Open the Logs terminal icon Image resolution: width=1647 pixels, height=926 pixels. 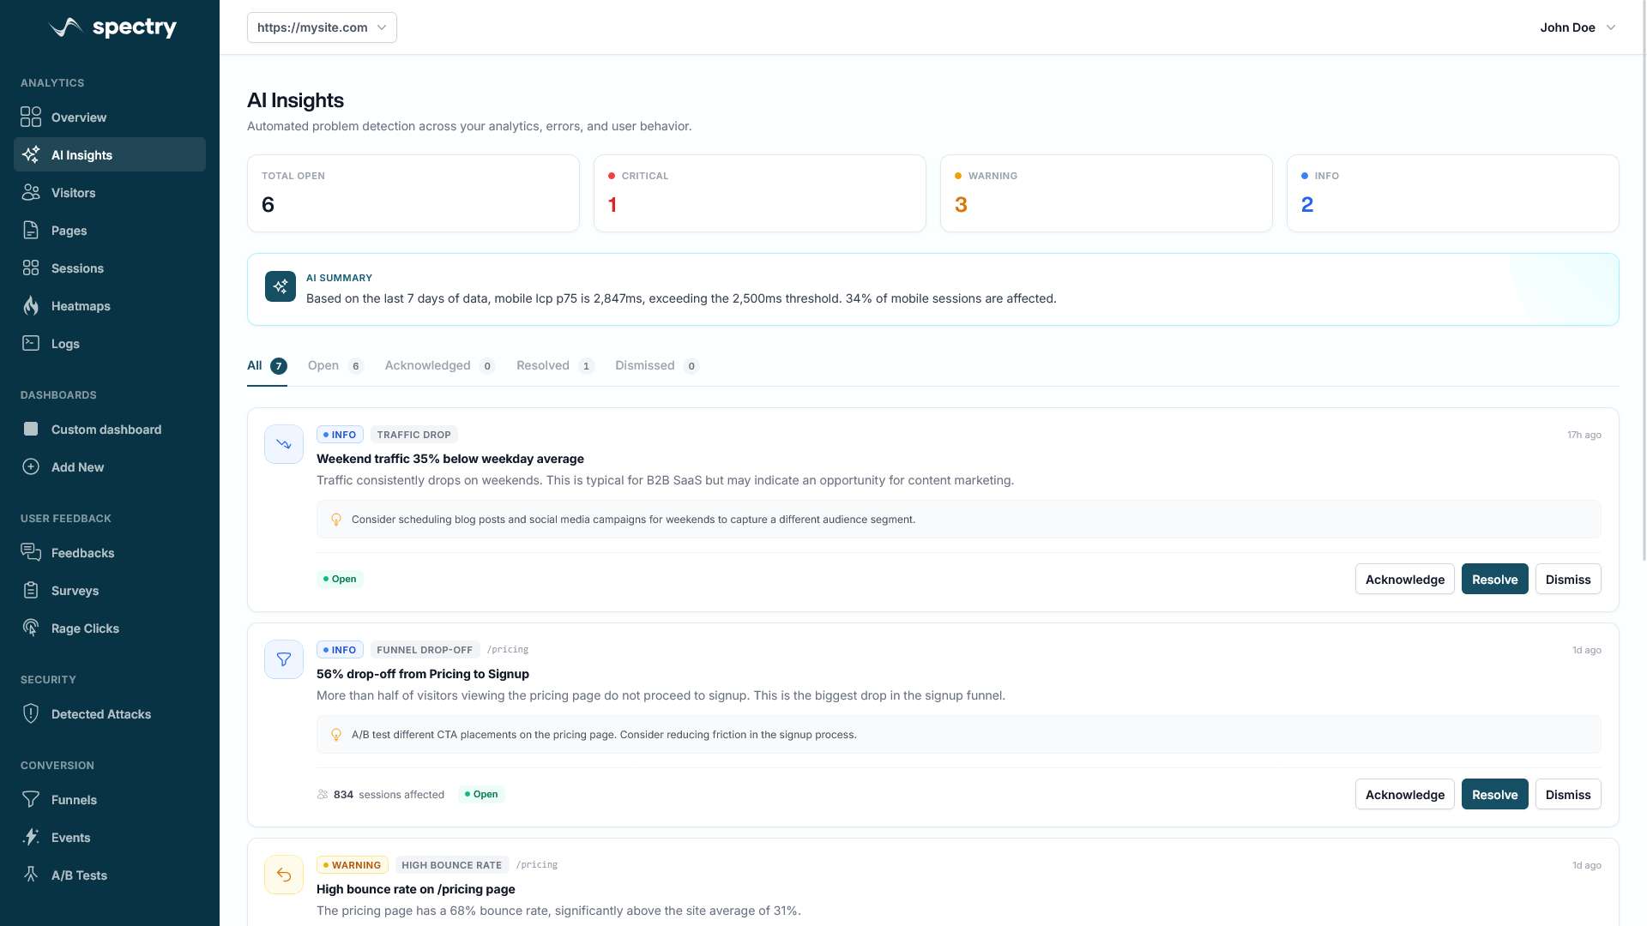[x=31, y=344]
